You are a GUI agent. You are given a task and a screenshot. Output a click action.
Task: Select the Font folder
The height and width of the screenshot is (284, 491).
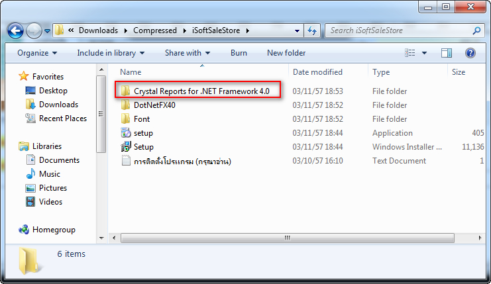[x=142, y=119]
